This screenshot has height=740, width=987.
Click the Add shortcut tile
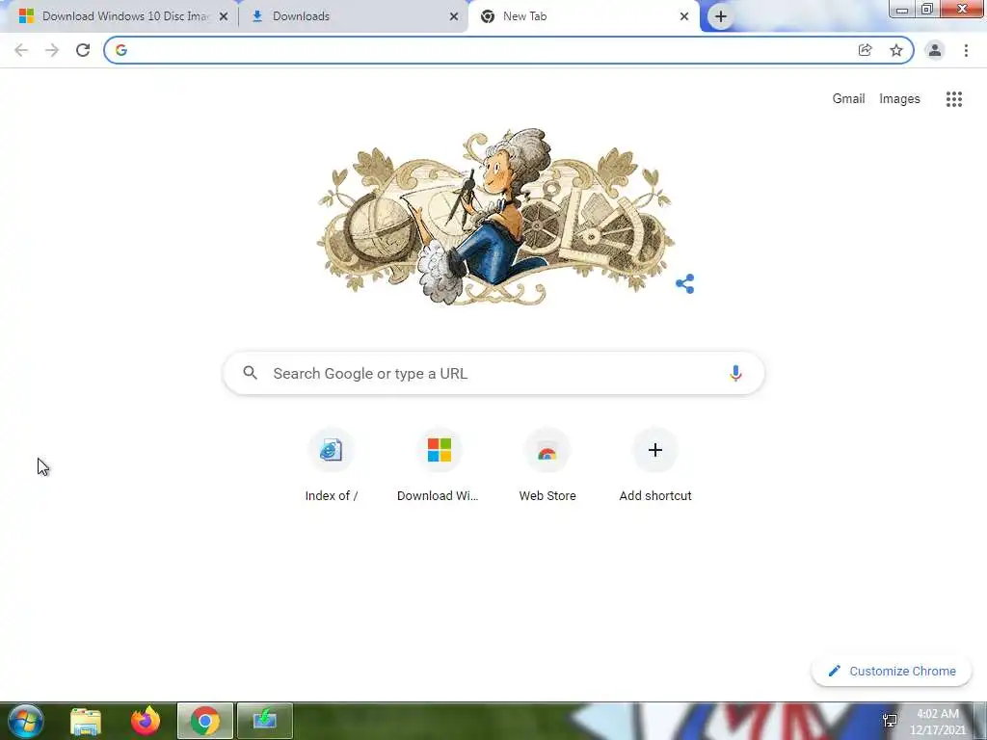pyautogui.click(x=654, y=464)
